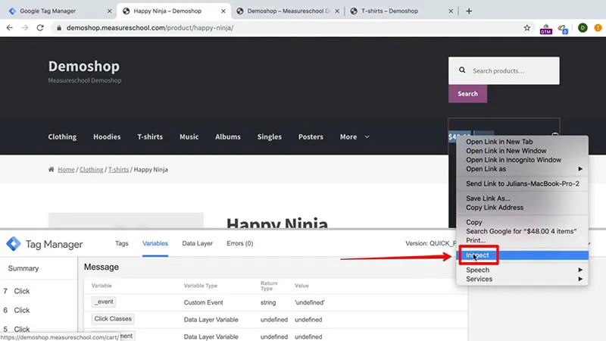Select Summary in the debug sidebar
Viewport: 606px width, 341px height.
point(23,268)
